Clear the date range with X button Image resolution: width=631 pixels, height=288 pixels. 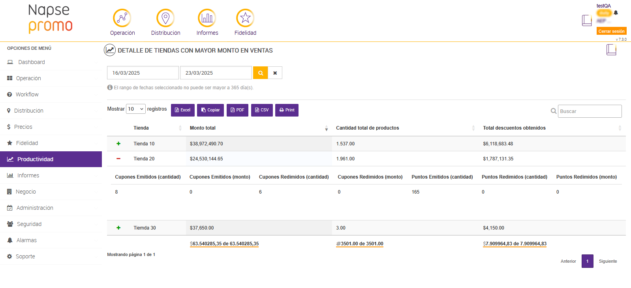pos(275,73)
